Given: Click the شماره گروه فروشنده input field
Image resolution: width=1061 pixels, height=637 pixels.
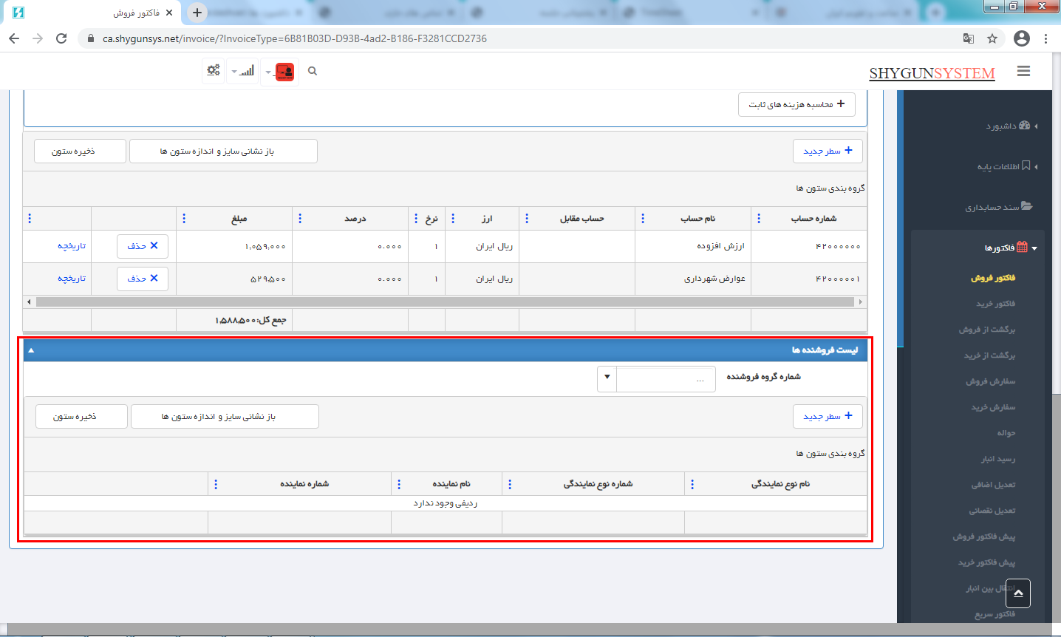Looking at the screenshot, I should point(665,379).
